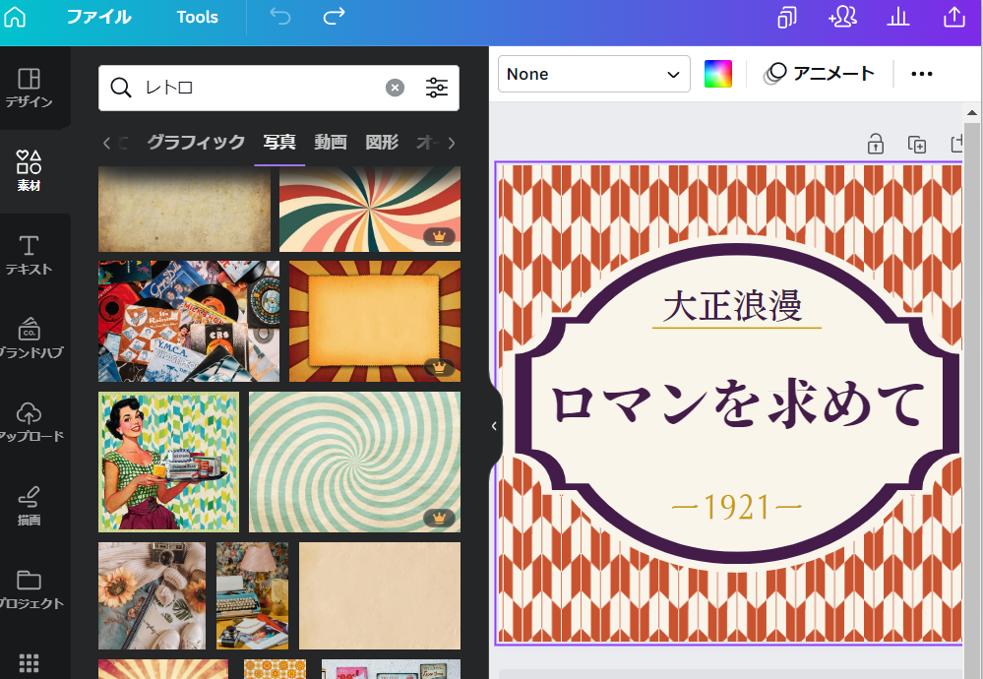Lock the page with the padlock icon
This screenshot has width=983, height=679.
(876, 144)
